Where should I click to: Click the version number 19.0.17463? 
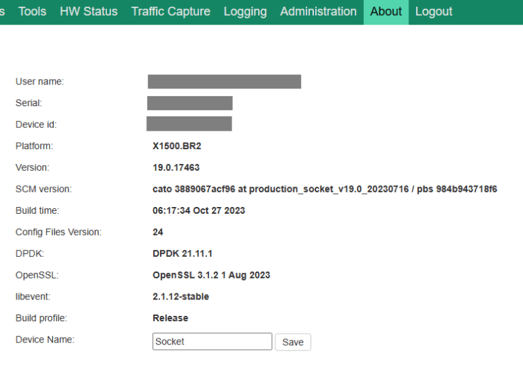click(x=176, y=167)
